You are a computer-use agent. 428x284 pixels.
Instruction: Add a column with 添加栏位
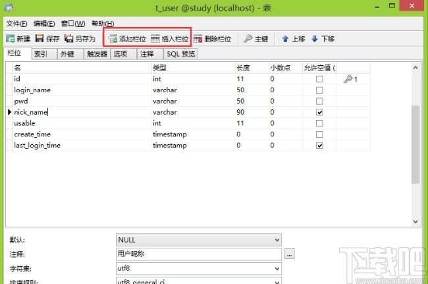(127, 39)
